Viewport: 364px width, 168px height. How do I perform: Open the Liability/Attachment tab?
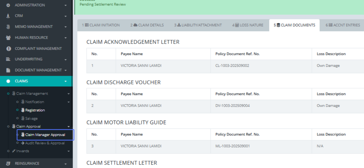(x=198, y=25)
